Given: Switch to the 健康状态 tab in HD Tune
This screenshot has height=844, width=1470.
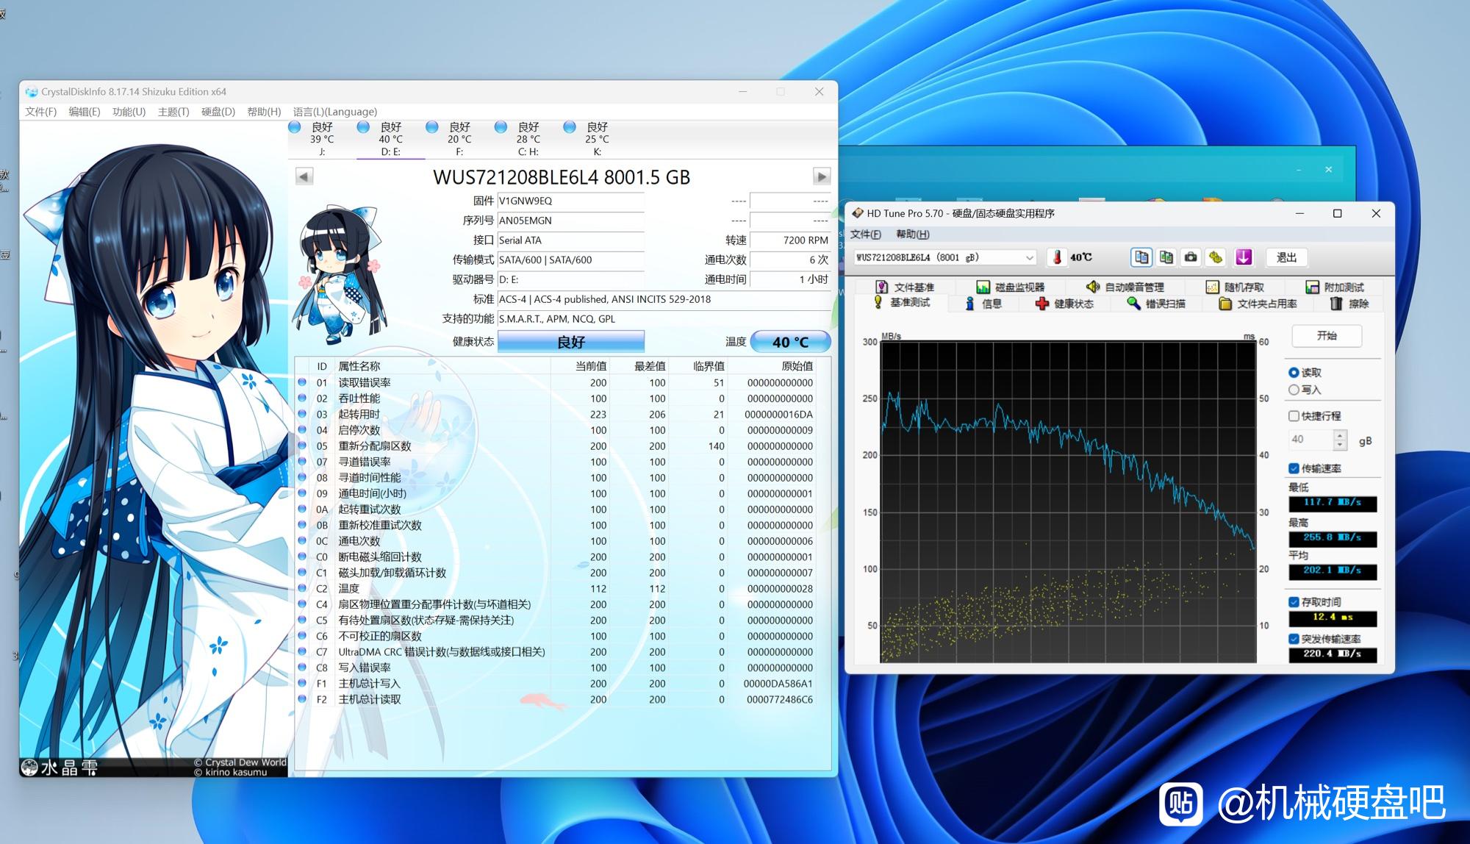Looking at the screenshot, I should (x=1065, y=304).
